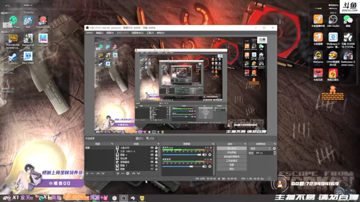This screenshot has height=202, width=360.
Task: Open transition properties gear next to 渐变
Action: [274, 149]
